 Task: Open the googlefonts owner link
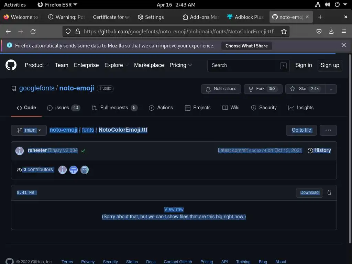[x=37, y=88]
